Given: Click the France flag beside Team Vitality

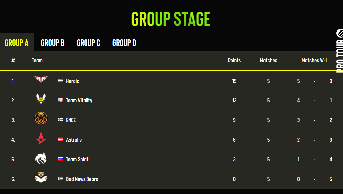Looking at the screenshot, I should [x=60, y=100].
